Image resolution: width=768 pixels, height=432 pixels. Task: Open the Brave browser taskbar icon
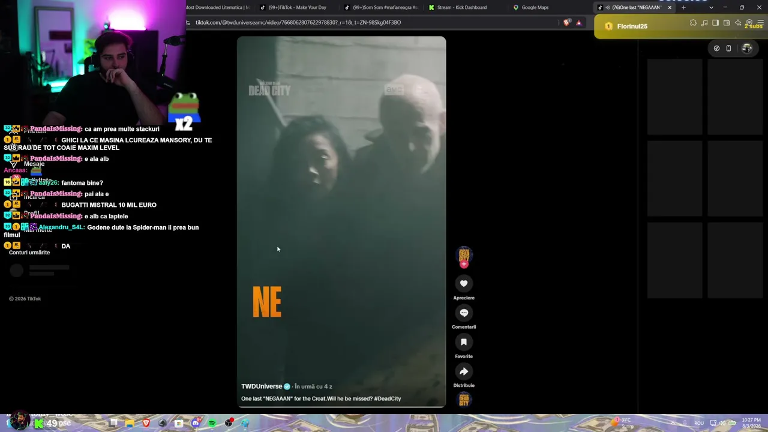[146, 423]
